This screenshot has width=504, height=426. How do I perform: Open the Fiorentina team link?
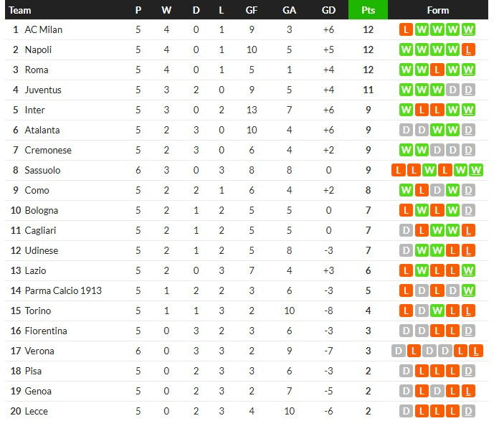tap(46, 331)
